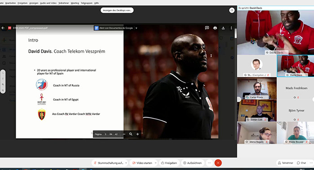Open the Anzeigen menu
The height and width of the screenshot is (170, 314).
[x=34, y=3]
